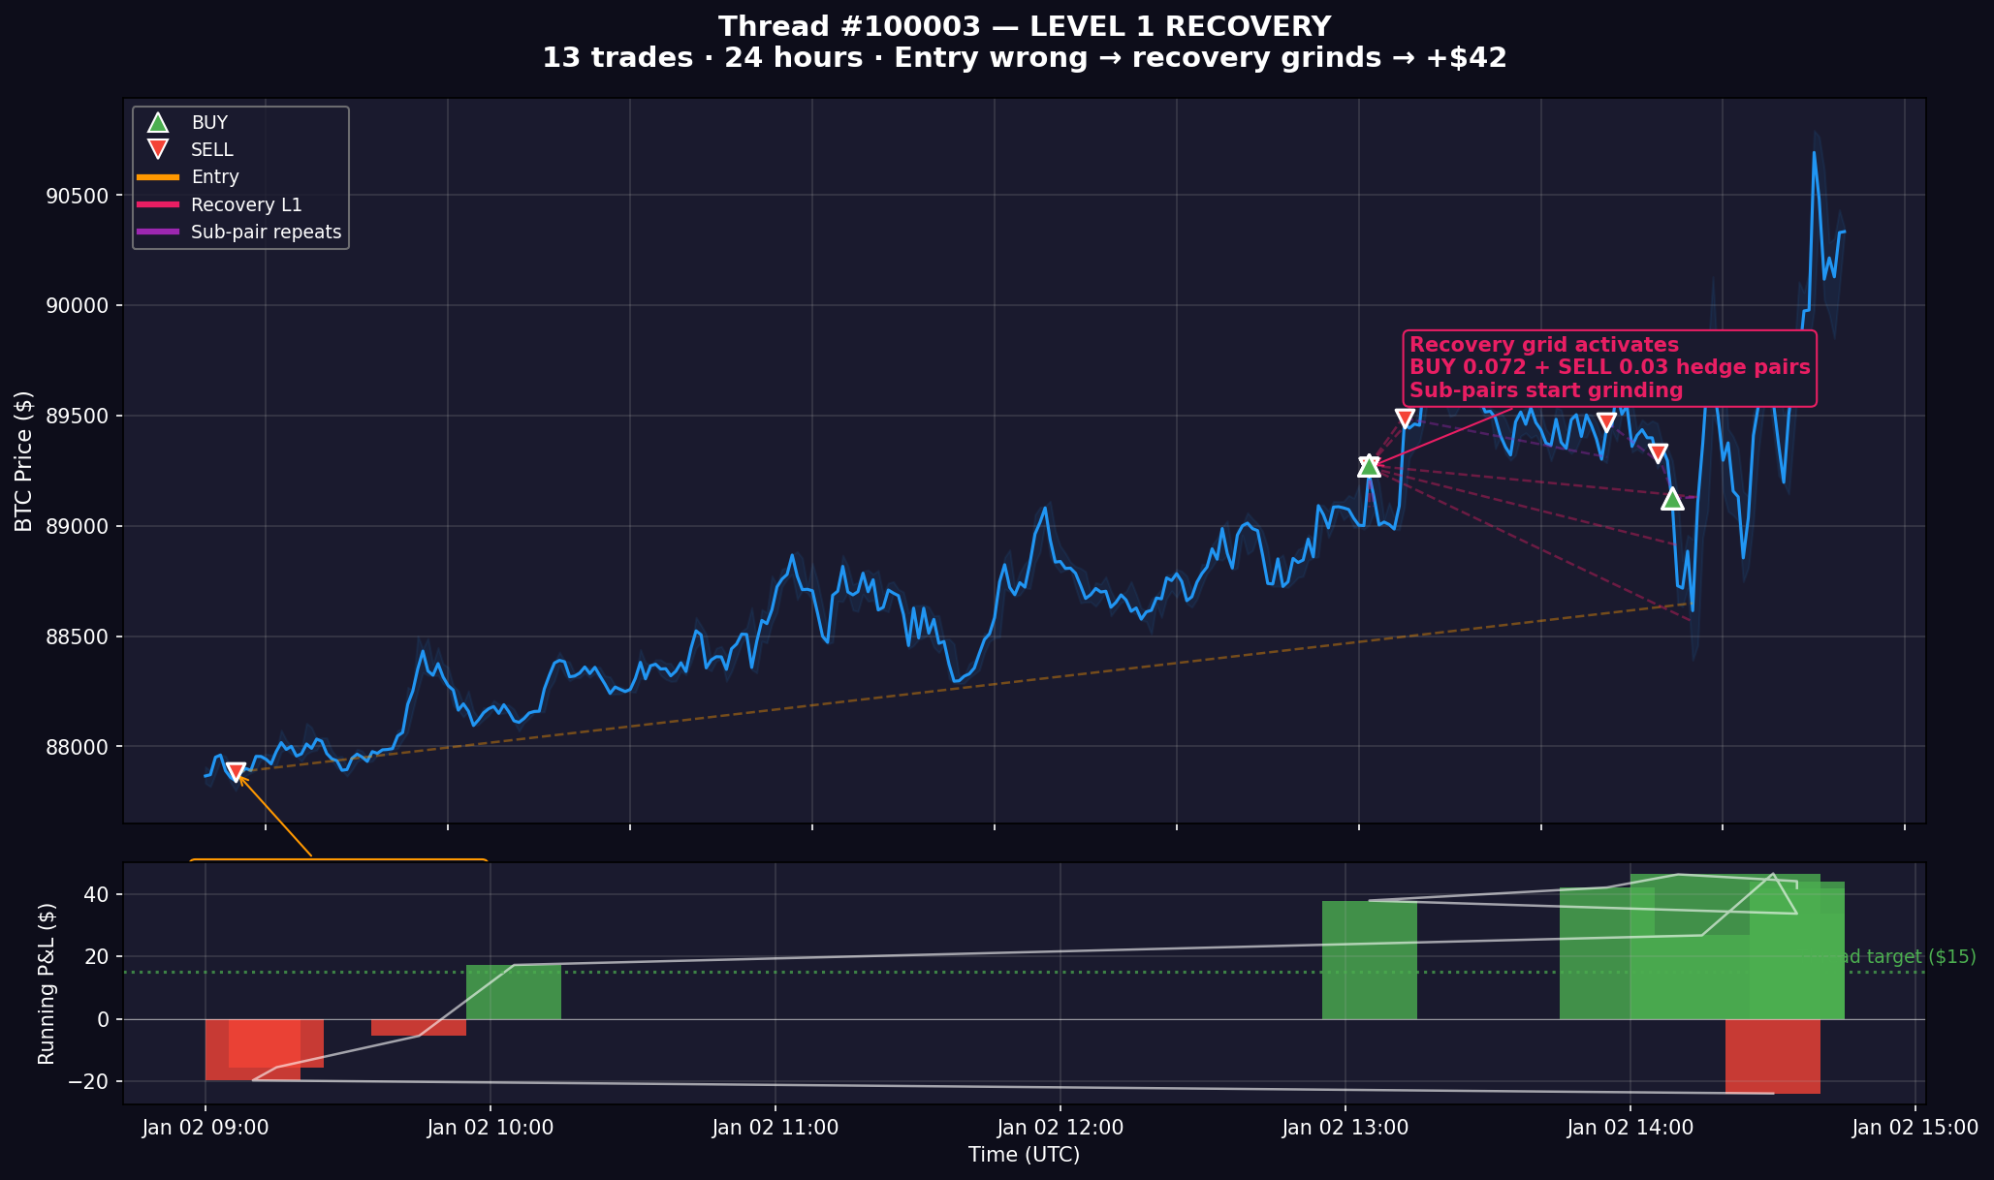Click the first SELL marker after recovery BUY

(1405, 418)
